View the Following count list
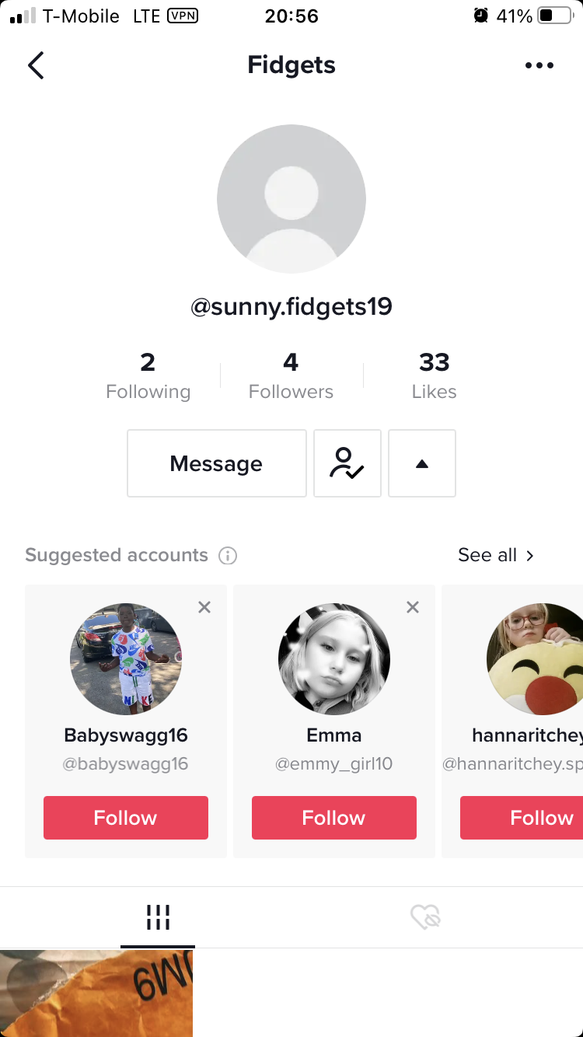The width and height of the screenshot is (583, 1037). click(148, 375)
